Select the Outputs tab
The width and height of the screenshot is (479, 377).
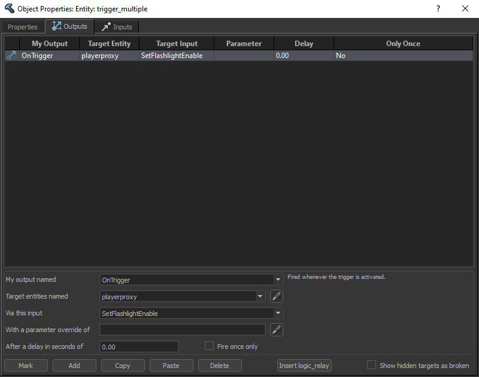click(x=69, y=26)
